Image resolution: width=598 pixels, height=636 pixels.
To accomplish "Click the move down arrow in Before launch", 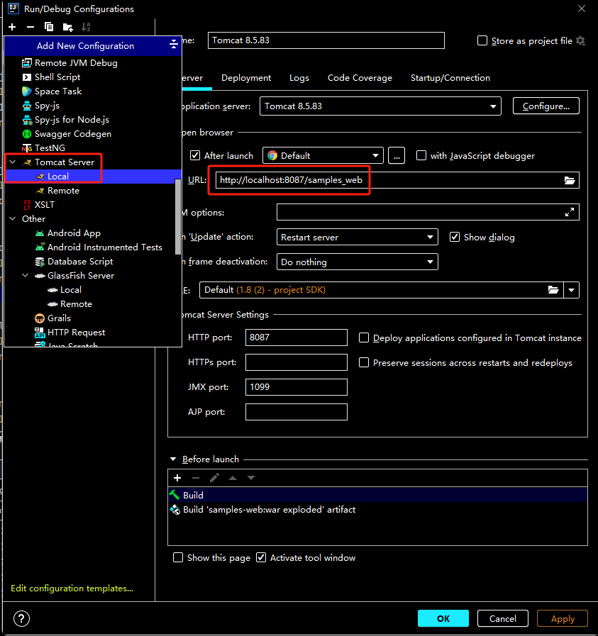I will tap(251, 478).
